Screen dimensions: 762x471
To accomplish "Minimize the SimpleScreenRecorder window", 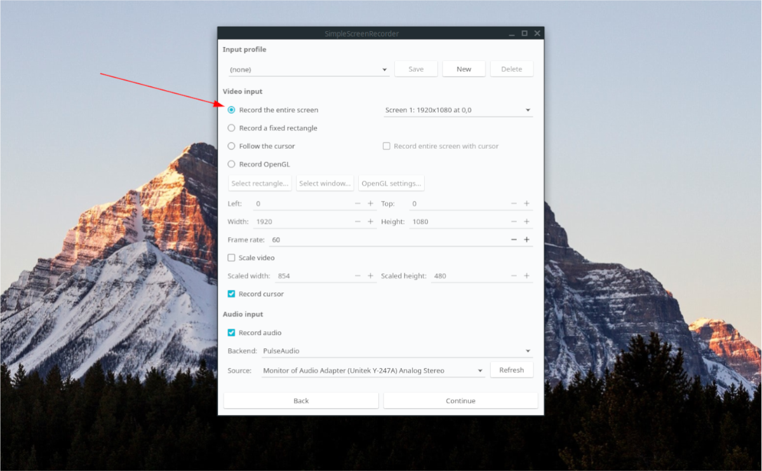I will pos(512,33).
